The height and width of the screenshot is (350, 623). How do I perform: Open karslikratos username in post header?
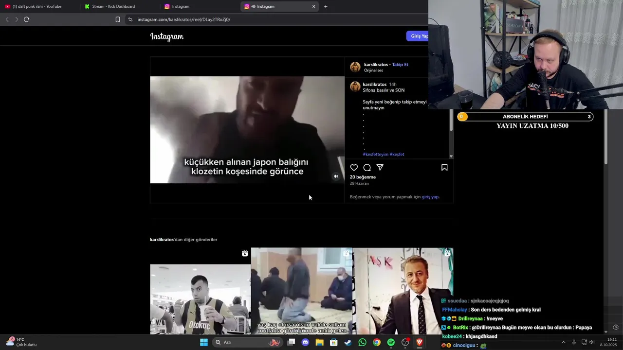coord(376,65)
